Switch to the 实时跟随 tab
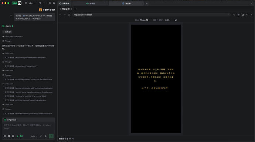Image resolution: width=255 pixels, height=142 pixels. click(x=64, y=3)
